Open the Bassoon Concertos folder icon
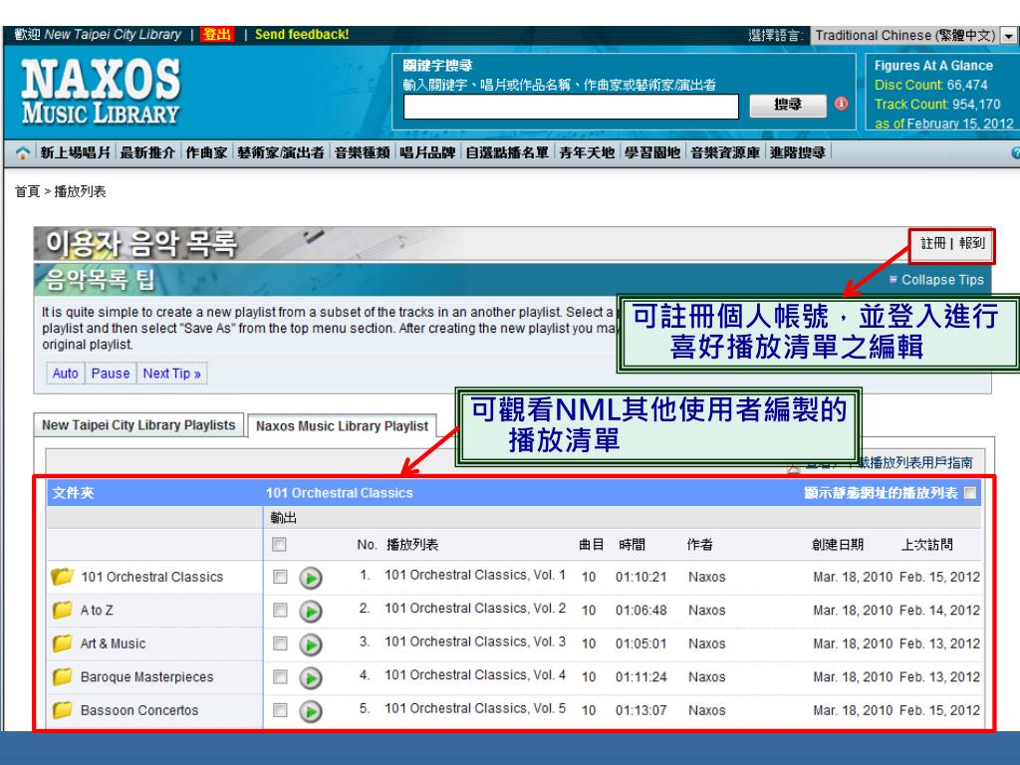This screenshot has height=765, width=1020. tap(63, 709)
